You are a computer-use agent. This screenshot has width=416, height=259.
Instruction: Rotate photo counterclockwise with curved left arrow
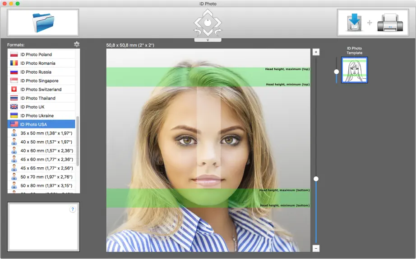(x=197, y=32)
